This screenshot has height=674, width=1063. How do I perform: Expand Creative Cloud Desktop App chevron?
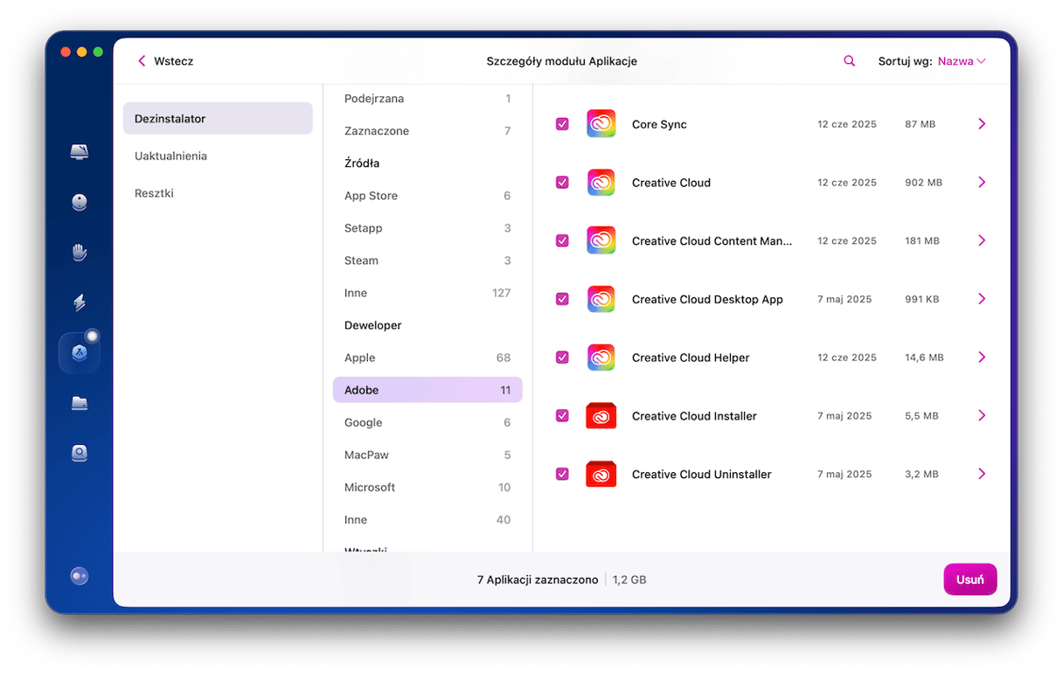click(x=982, y=299)
